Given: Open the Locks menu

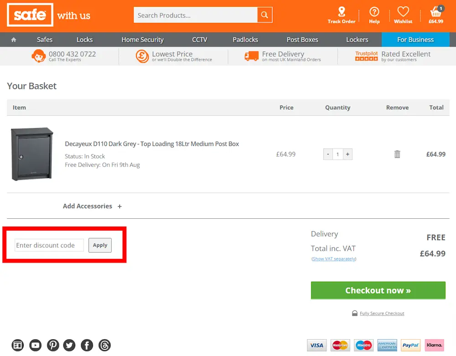Looking at the screenshot, I should [85, 40].
